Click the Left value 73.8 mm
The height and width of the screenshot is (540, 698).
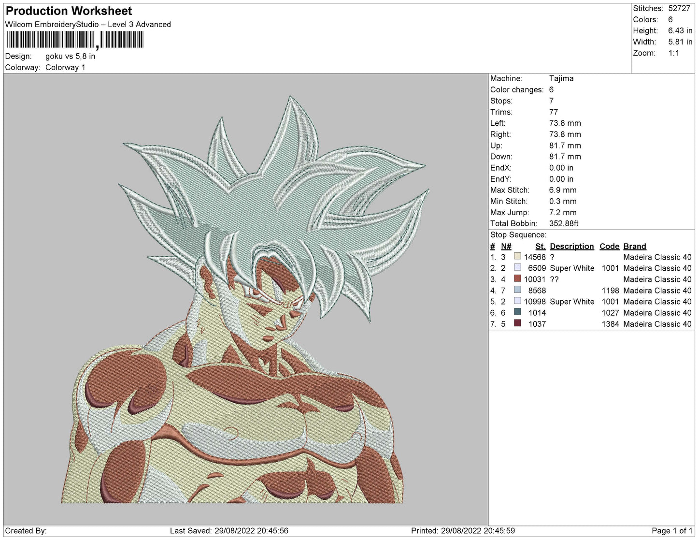565,123
